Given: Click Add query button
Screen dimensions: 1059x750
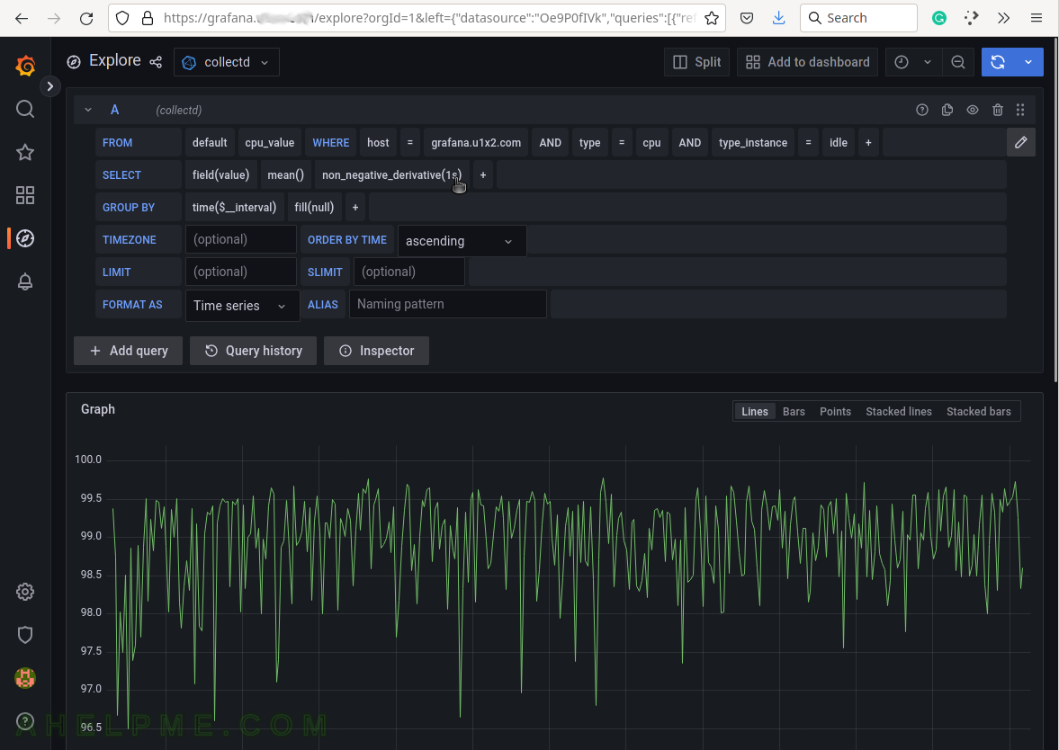Looking at the screenshot, I should click(129, 351).
